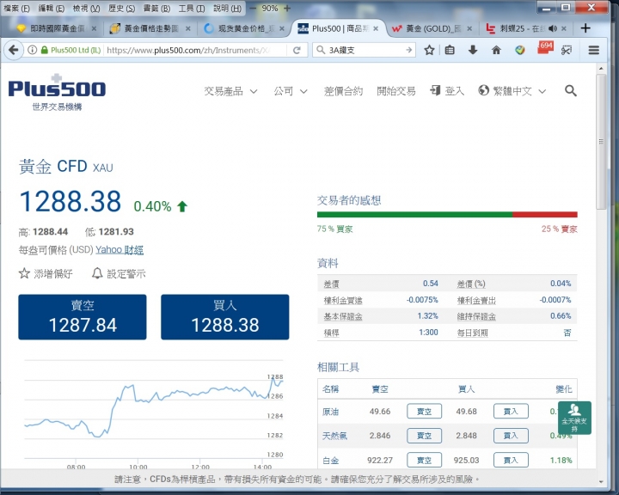
Task: Click the 開始交易 navigation link
Action: tap(396, 91)
